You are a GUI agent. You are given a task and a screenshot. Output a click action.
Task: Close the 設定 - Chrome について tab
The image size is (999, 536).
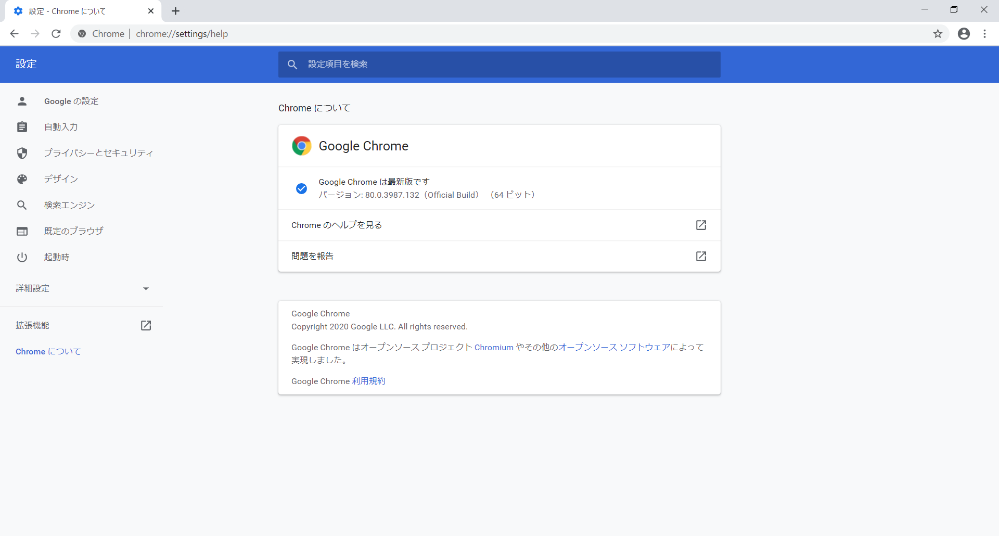151,11
